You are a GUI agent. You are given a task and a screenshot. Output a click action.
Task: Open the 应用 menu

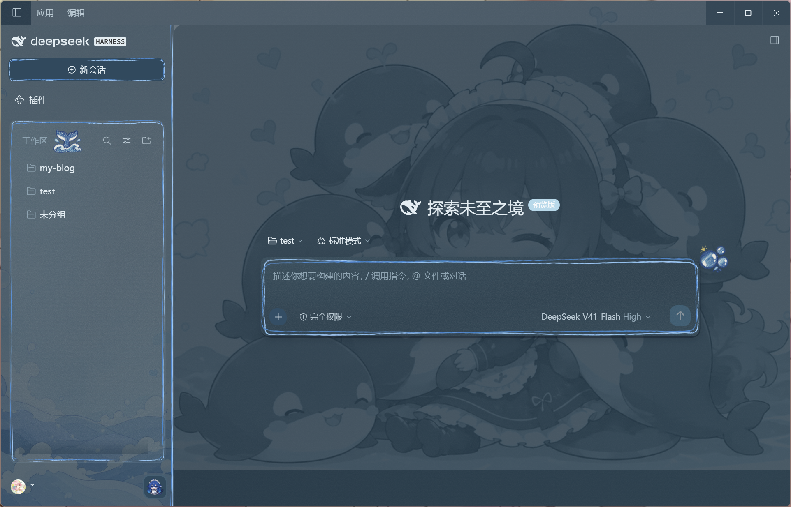[45, 13]
